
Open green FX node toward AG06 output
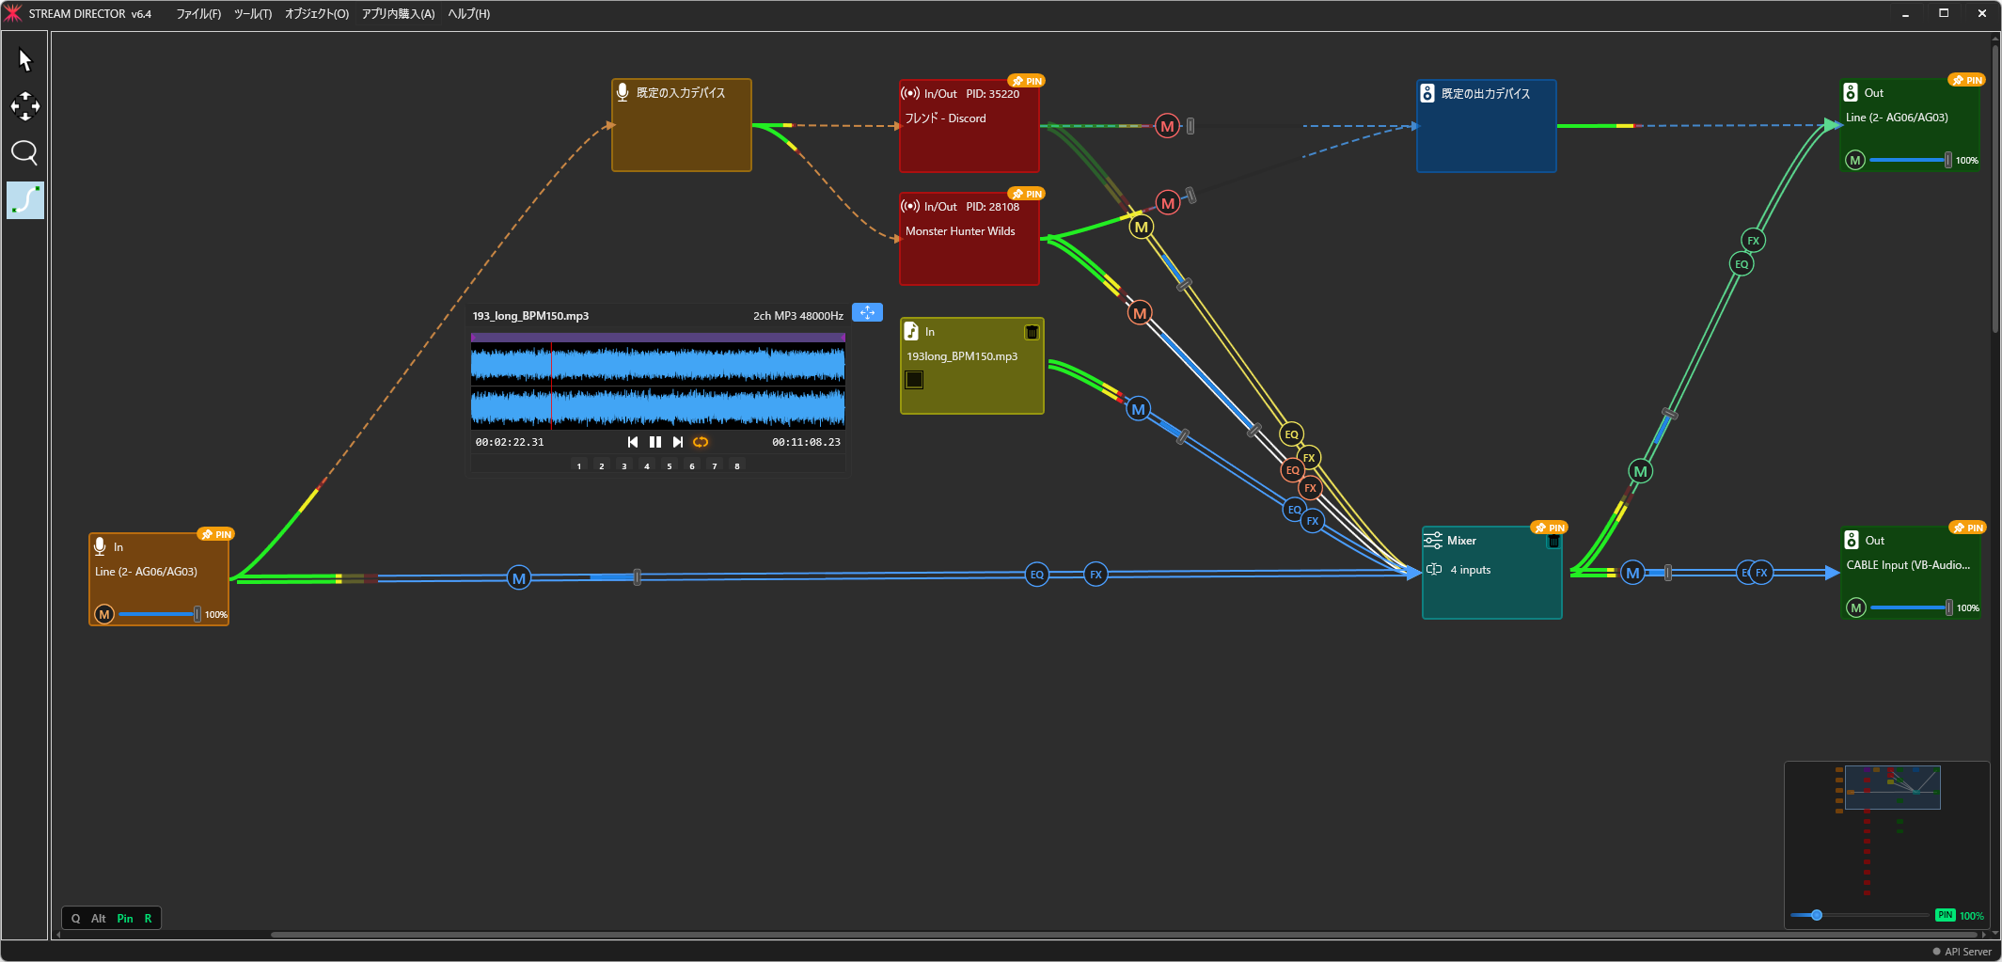click(1753, 241)
